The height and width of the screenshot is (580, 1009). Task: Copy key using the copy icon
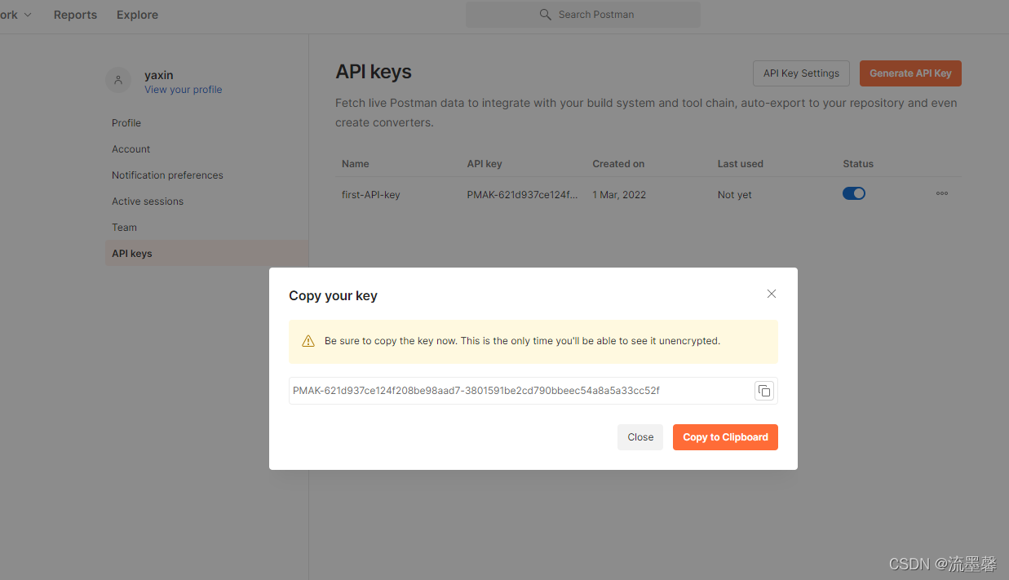(x=764, y=391)
